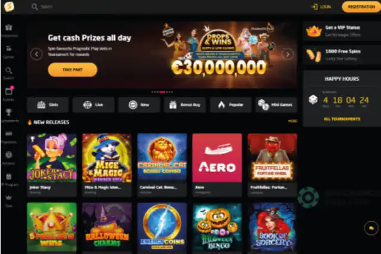Expand New Releases with the More link
This screenshot has height=254, width=381.
pyautogui.click(x=292, y=121)
